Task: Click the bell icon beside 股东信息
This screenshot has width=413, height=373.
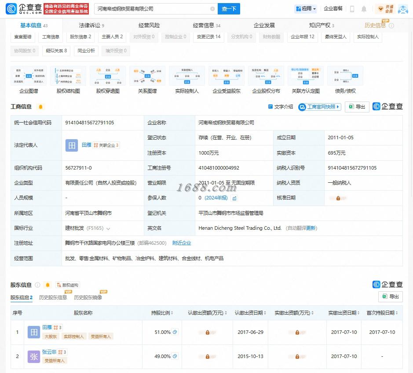Action: pos(48,285)
